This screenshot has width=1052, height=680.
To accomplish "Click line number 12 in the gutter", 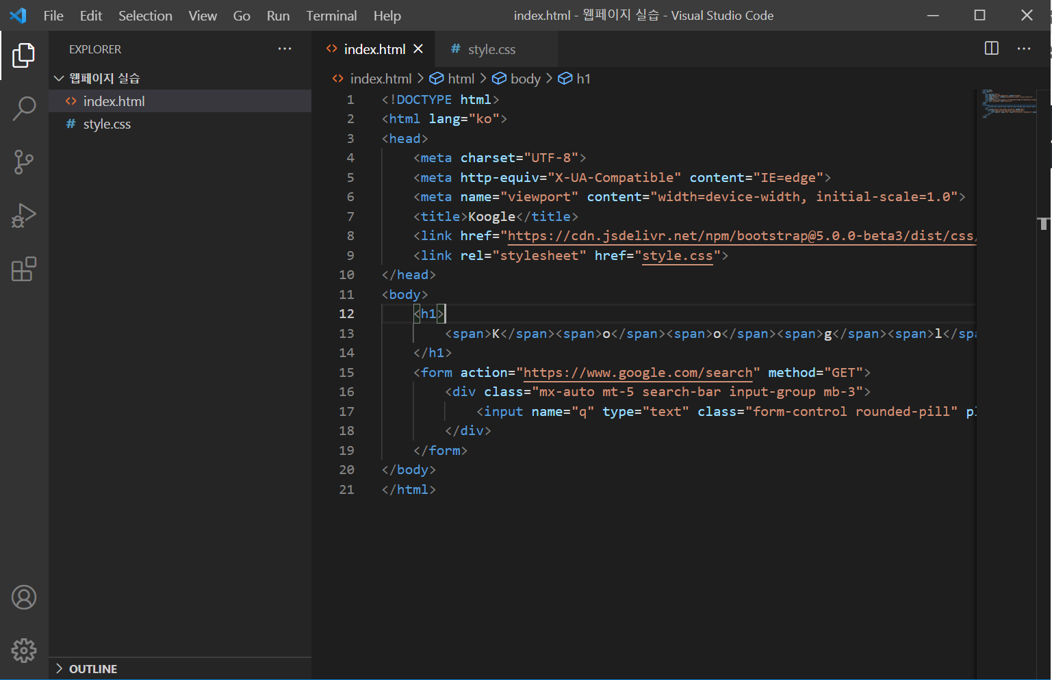I will (x=346, y=314).
